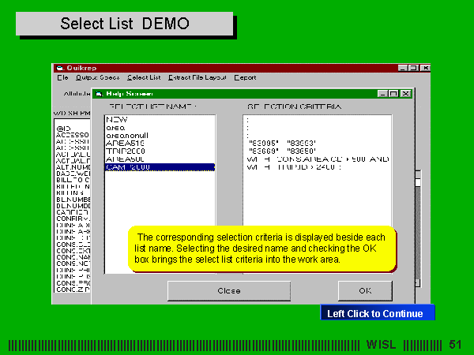This screenshot has width=474, height=355.
Task: Click the Quikrep title bar icon
Action: pyautogui.click(x=58, y=68)
